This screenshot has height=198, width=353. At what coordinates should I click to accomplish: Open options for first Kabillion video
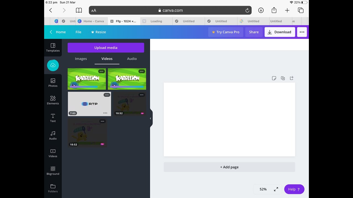101,71
